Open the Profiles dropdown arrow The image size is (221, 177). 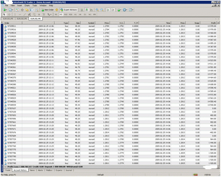12,10
